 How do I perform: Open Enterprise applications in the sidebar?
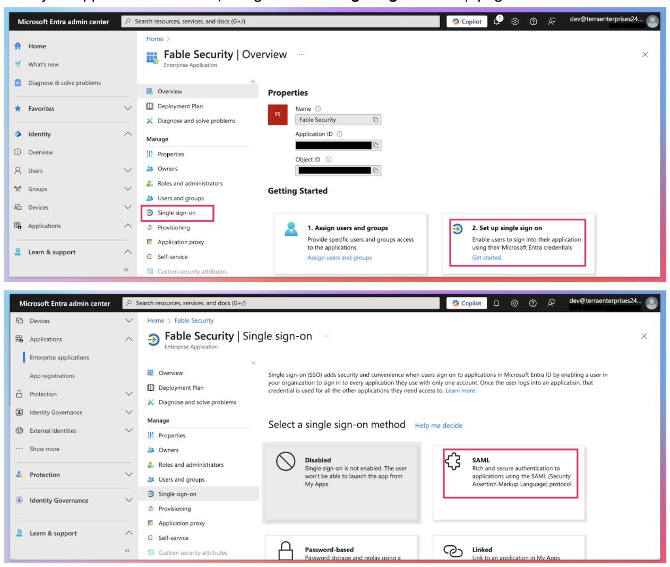point(59,357)
